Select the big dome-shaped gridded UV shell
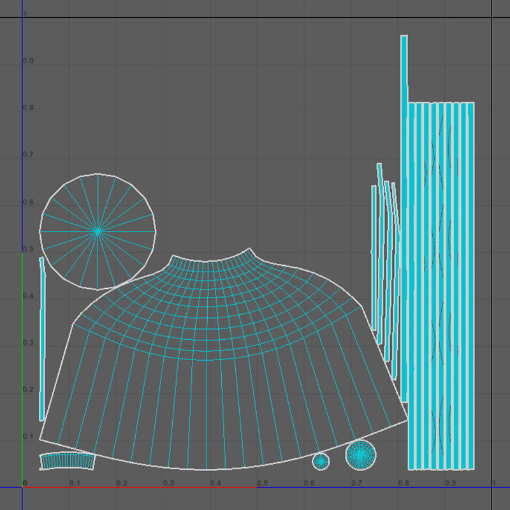The image size is (510, 510). pos(224,359)
